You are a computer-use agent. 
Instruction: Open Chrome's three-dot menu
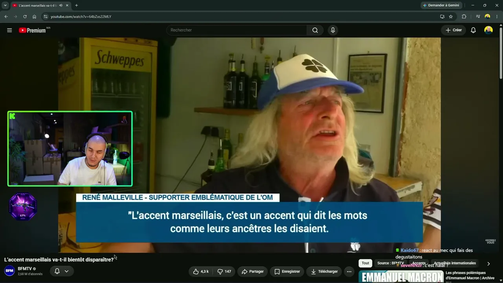pyautogui.click(x=497, y=17)
